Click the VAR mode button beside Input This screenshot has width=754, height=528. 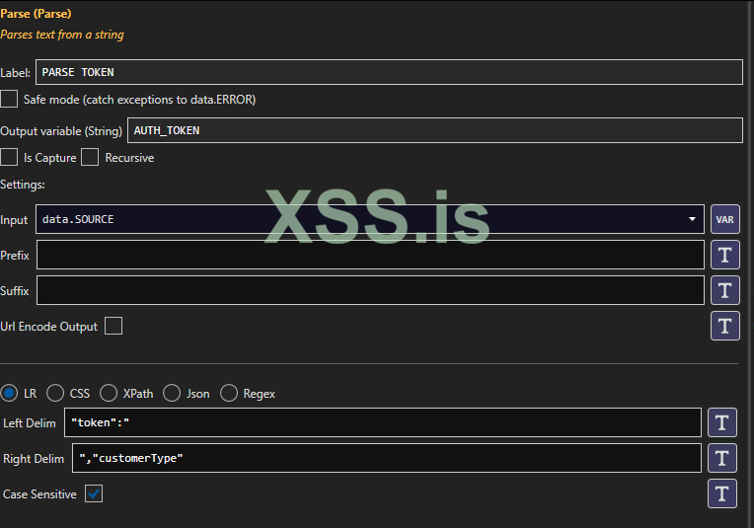(724, 219)
